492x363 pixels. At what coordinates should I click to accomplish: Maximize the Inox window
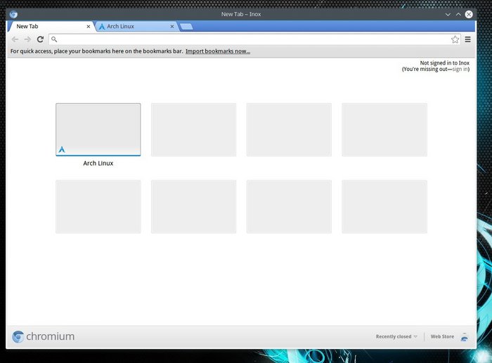(x=458, y=15)
